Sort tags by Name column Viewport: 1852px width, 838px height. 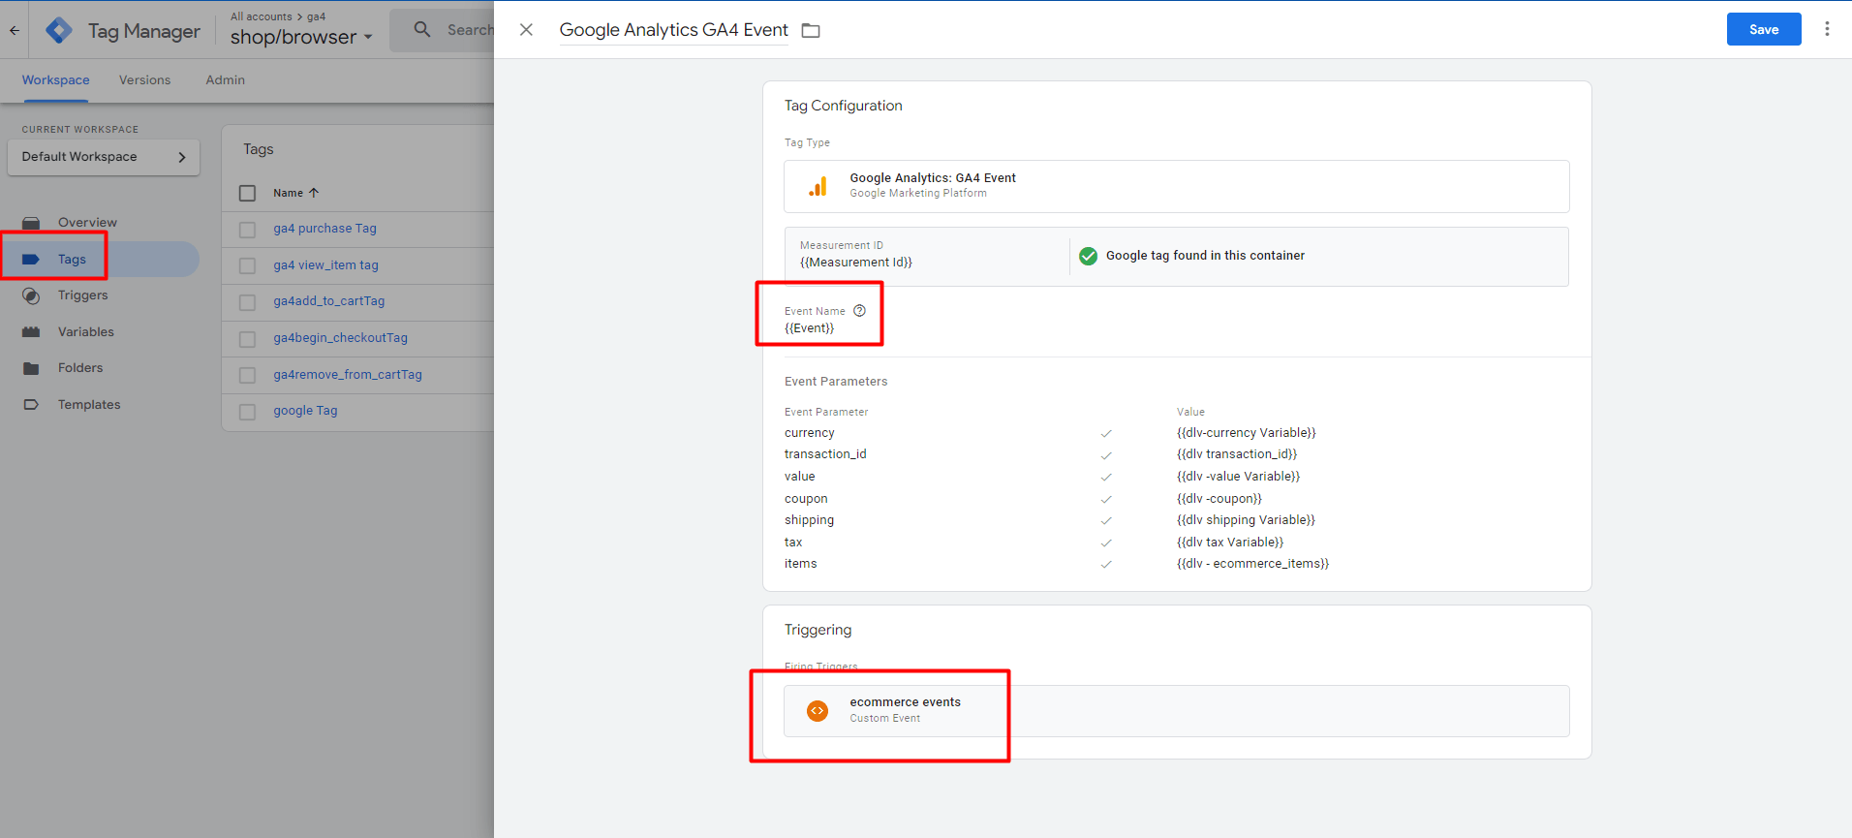tap(295, 193)
